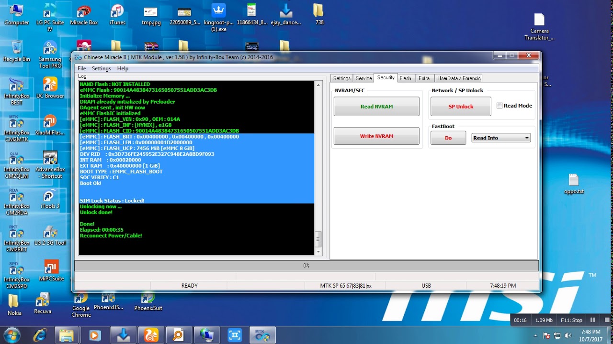Click the PhoenixUS... desktop shortcut
The height and width of the screenshot is (344, 613).
click(x=108, y=301)
